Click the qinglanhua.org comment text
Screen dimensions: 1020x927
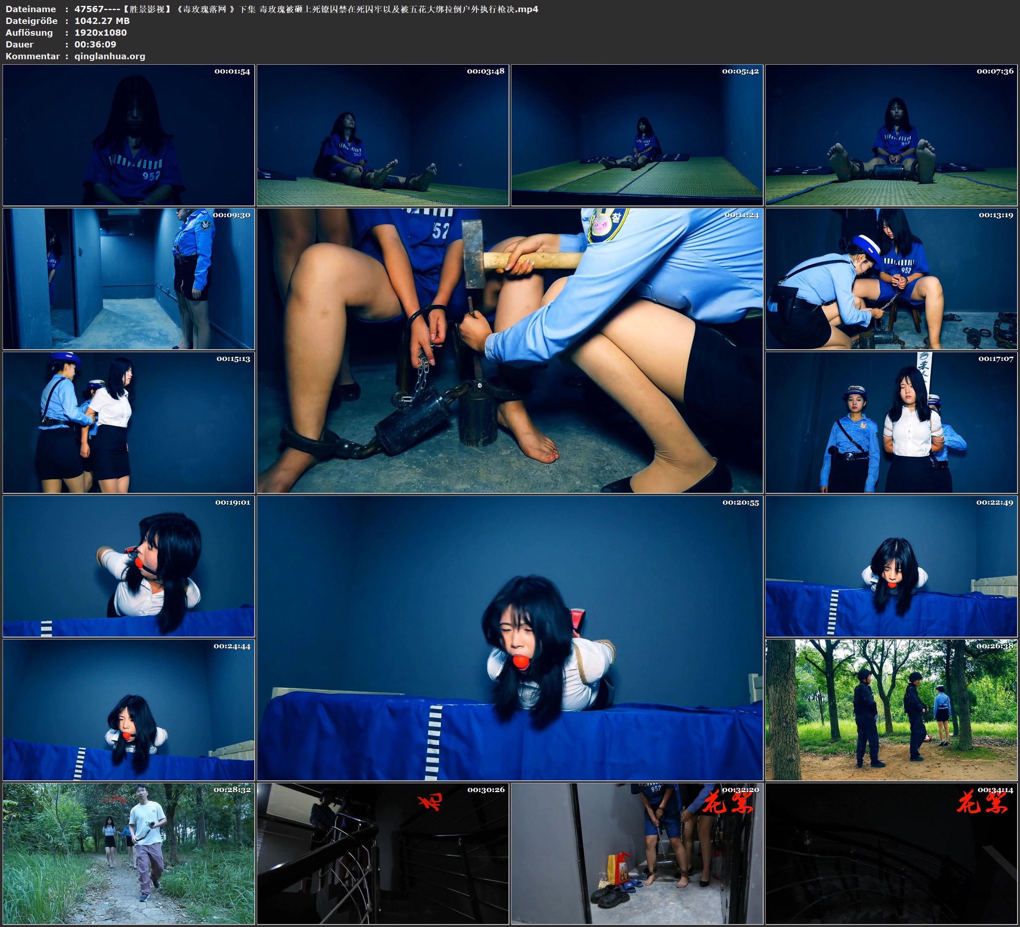coord(110,56)
